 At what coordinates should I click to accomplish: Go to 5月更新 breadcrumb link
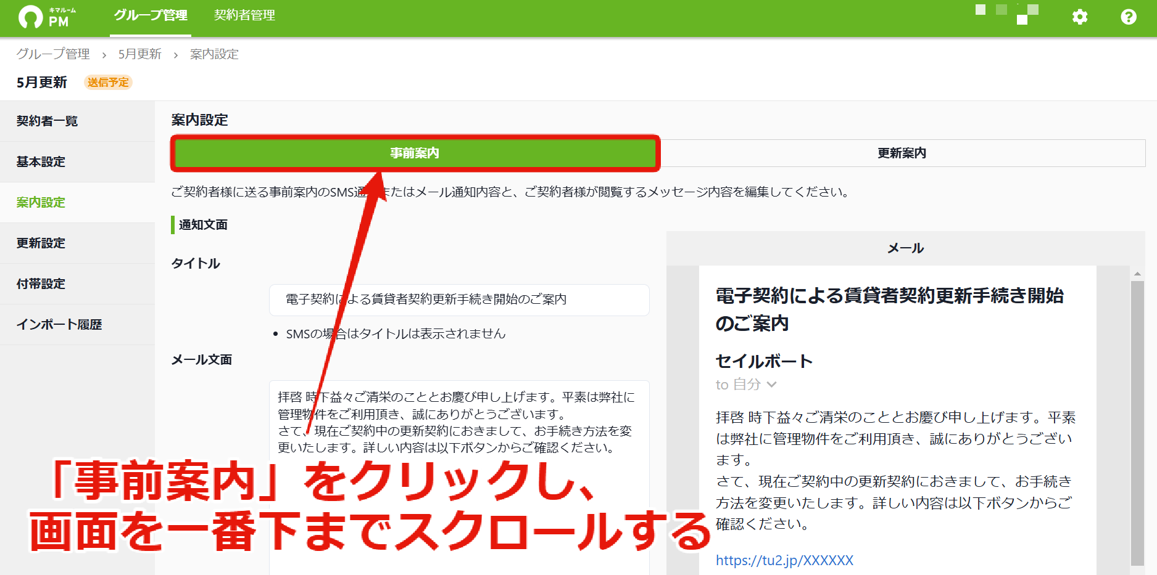tap(140, 54)
